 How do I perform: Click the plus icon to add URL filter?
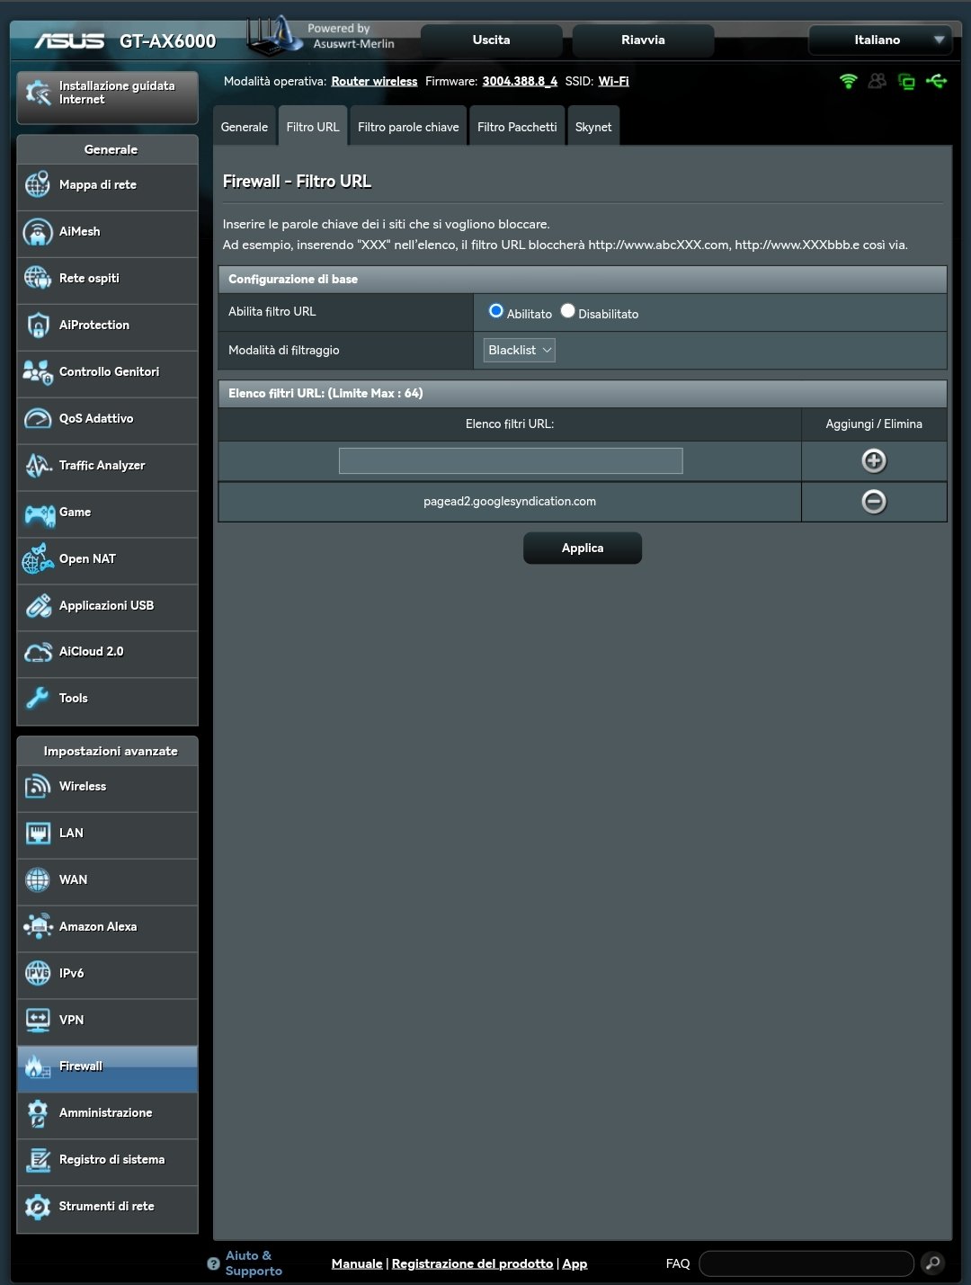873,461
